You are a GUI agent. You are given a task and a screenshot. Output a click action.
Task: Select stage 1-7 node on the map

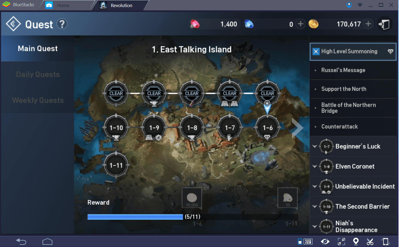coord(230,128)
